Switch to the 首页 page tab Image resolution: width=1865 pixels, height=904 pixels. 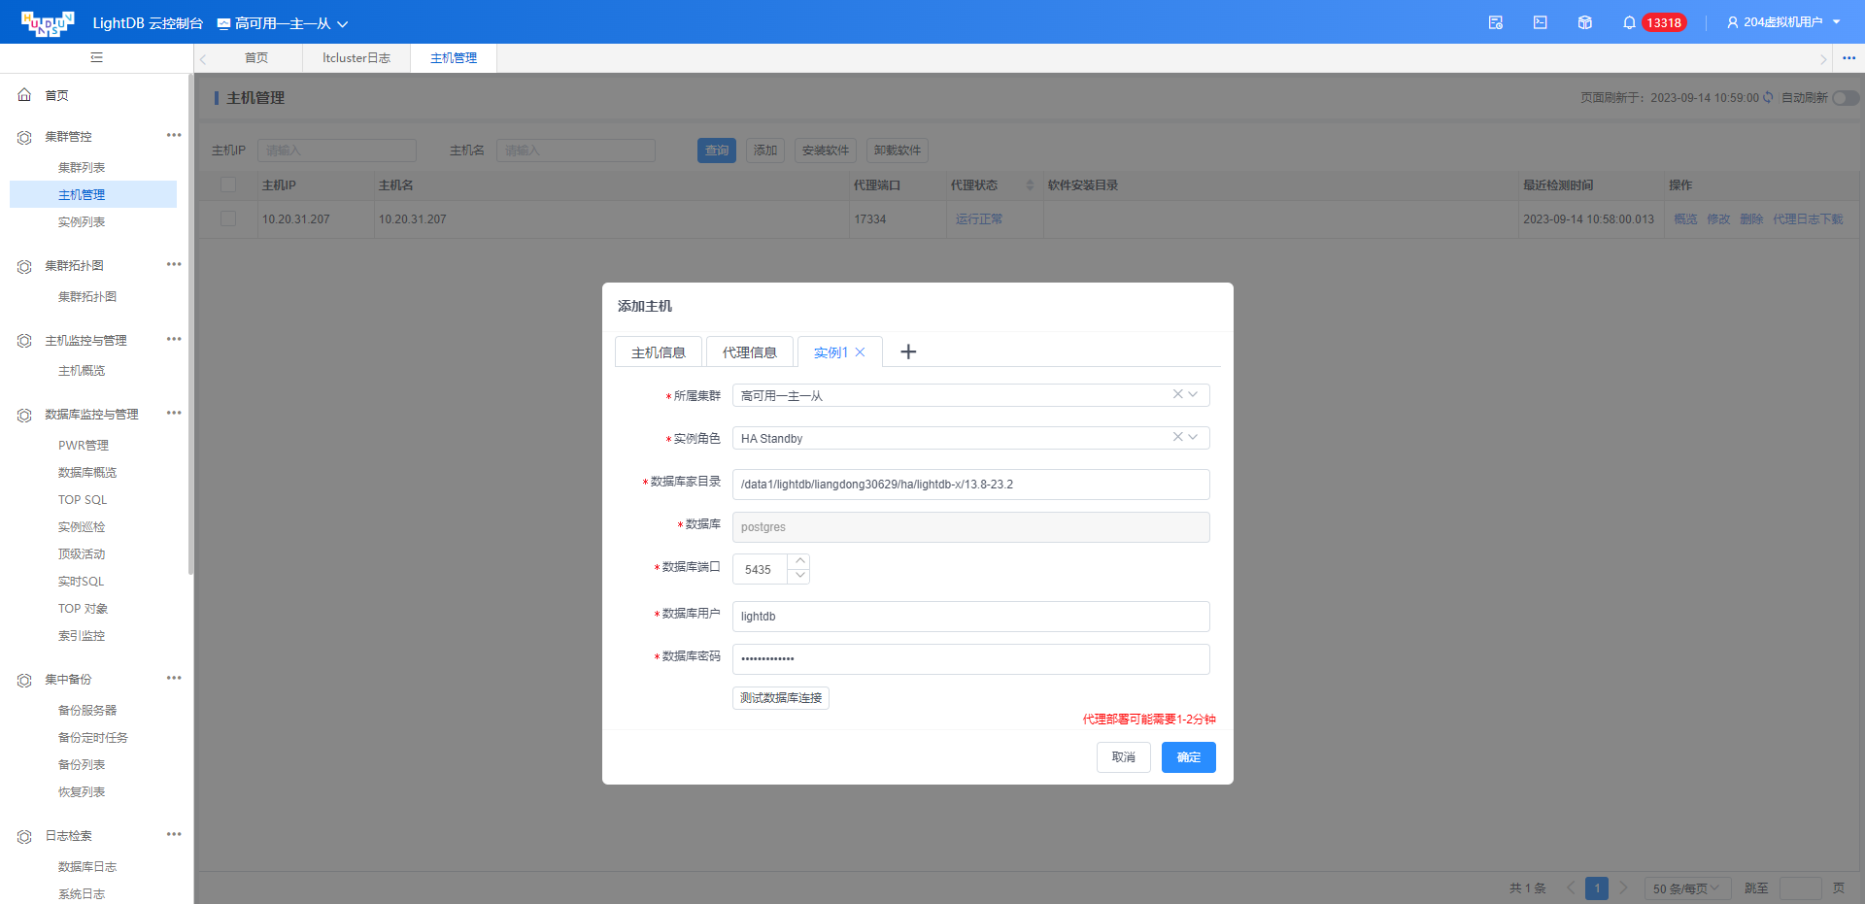256,58
